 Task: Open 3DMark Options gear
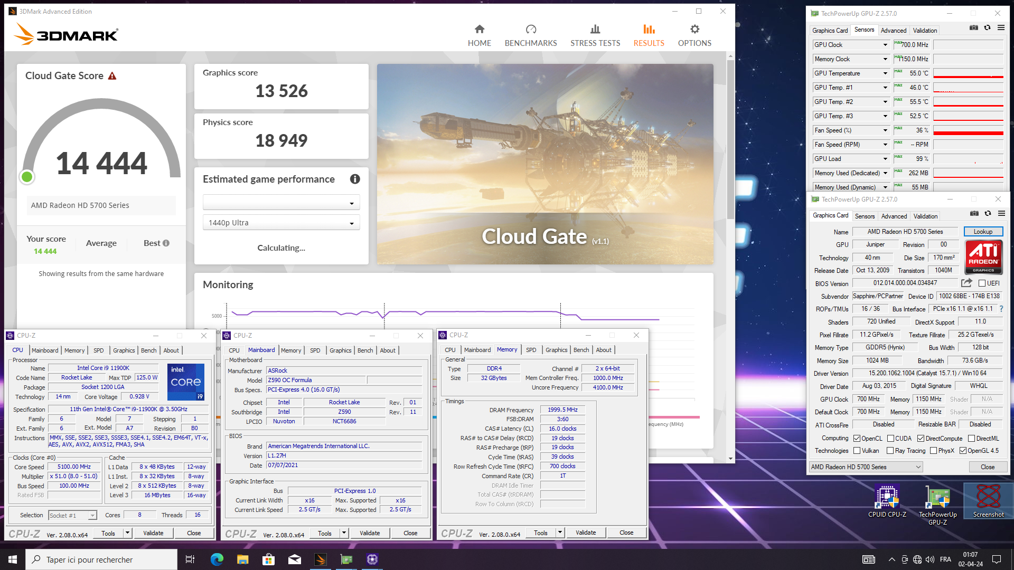click(x=694, y=35)
